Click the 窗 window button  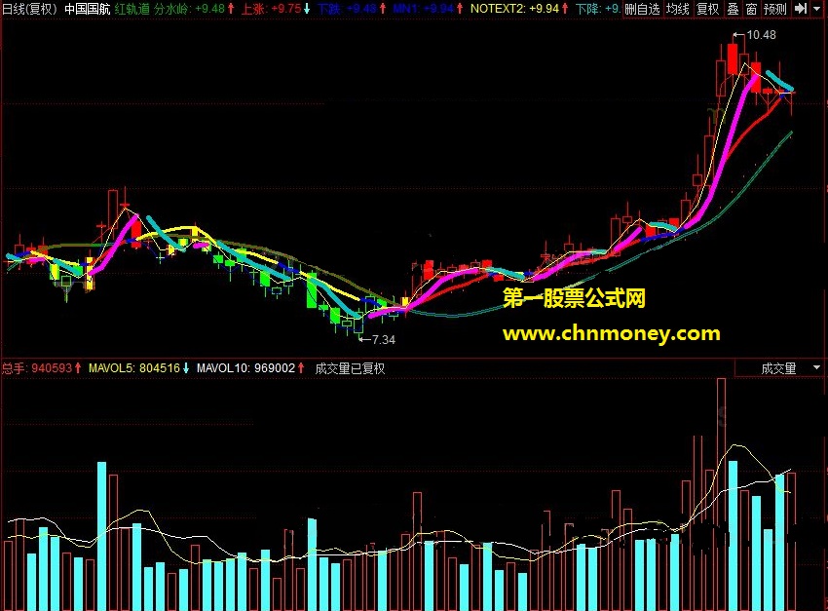pyautogui.click(x=751, y=9)
